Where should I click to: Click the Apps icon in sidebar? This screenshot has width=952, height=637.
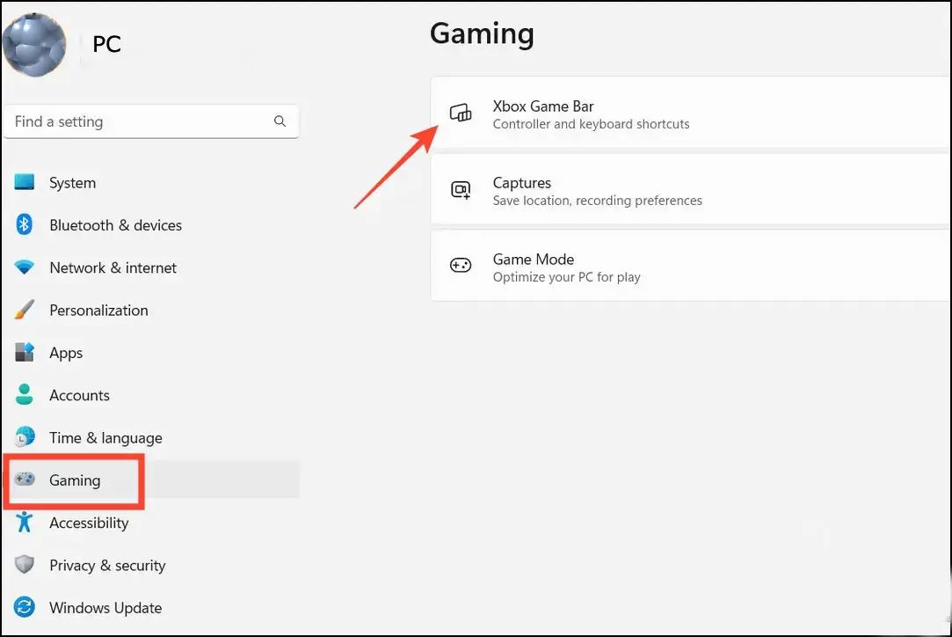coord(25,353)
